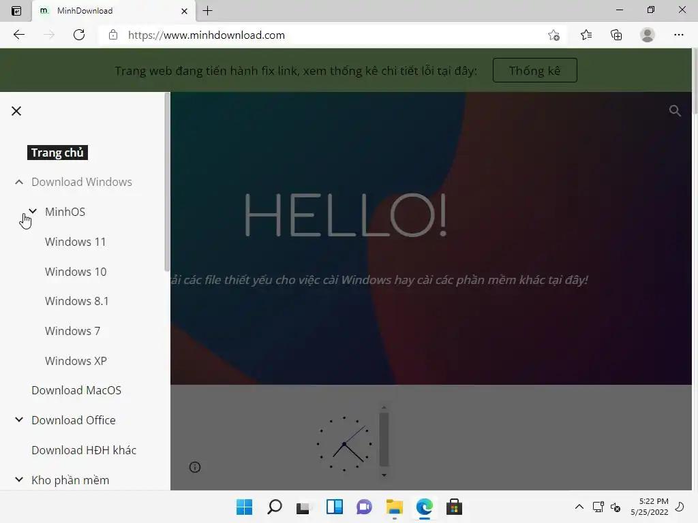Add this page to favorites star icon
The image size is (698, 523).
[x=553, y=35]
